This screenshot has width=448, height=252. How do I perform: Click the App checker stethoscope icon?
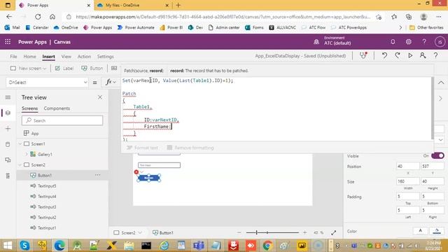[363, 56]
